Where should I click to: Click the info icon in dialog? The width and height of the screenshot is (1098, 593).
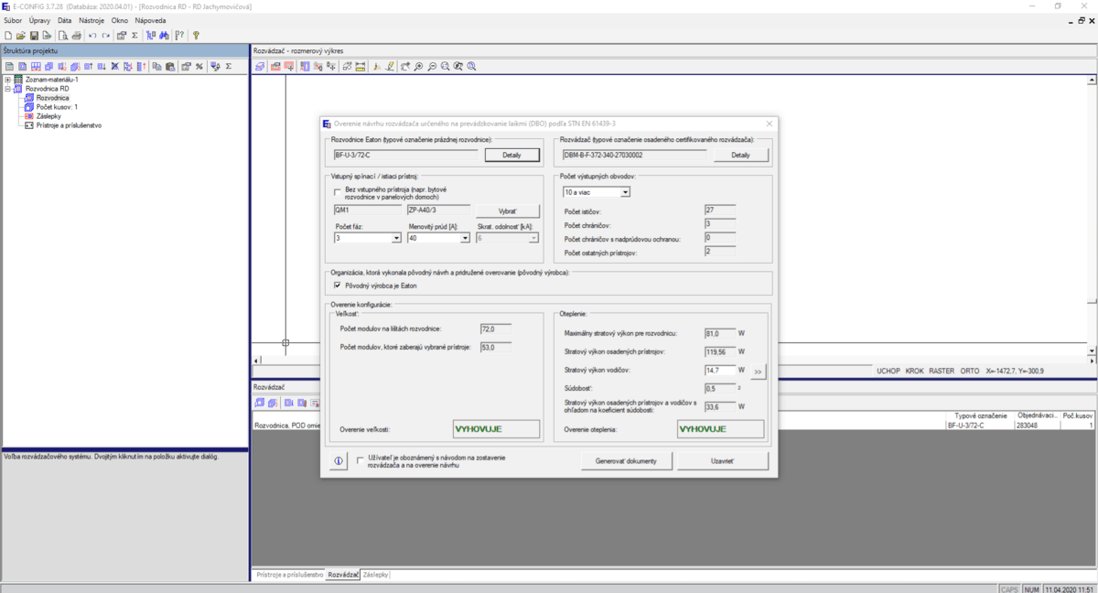tap(338, 461)
